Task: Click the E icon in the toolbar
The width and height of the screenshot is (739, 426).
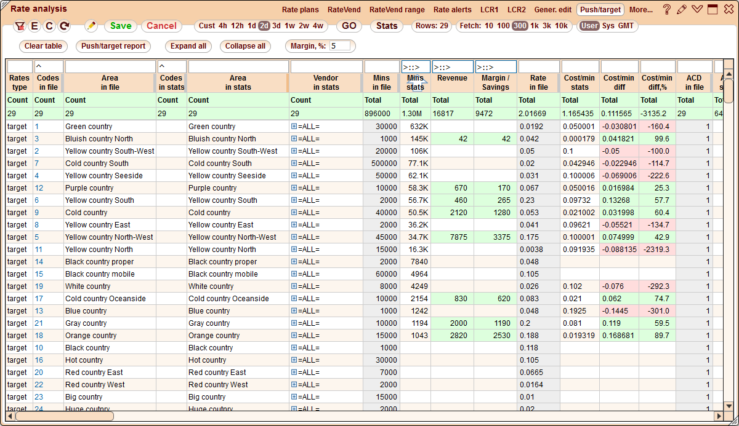Action: 34,26
